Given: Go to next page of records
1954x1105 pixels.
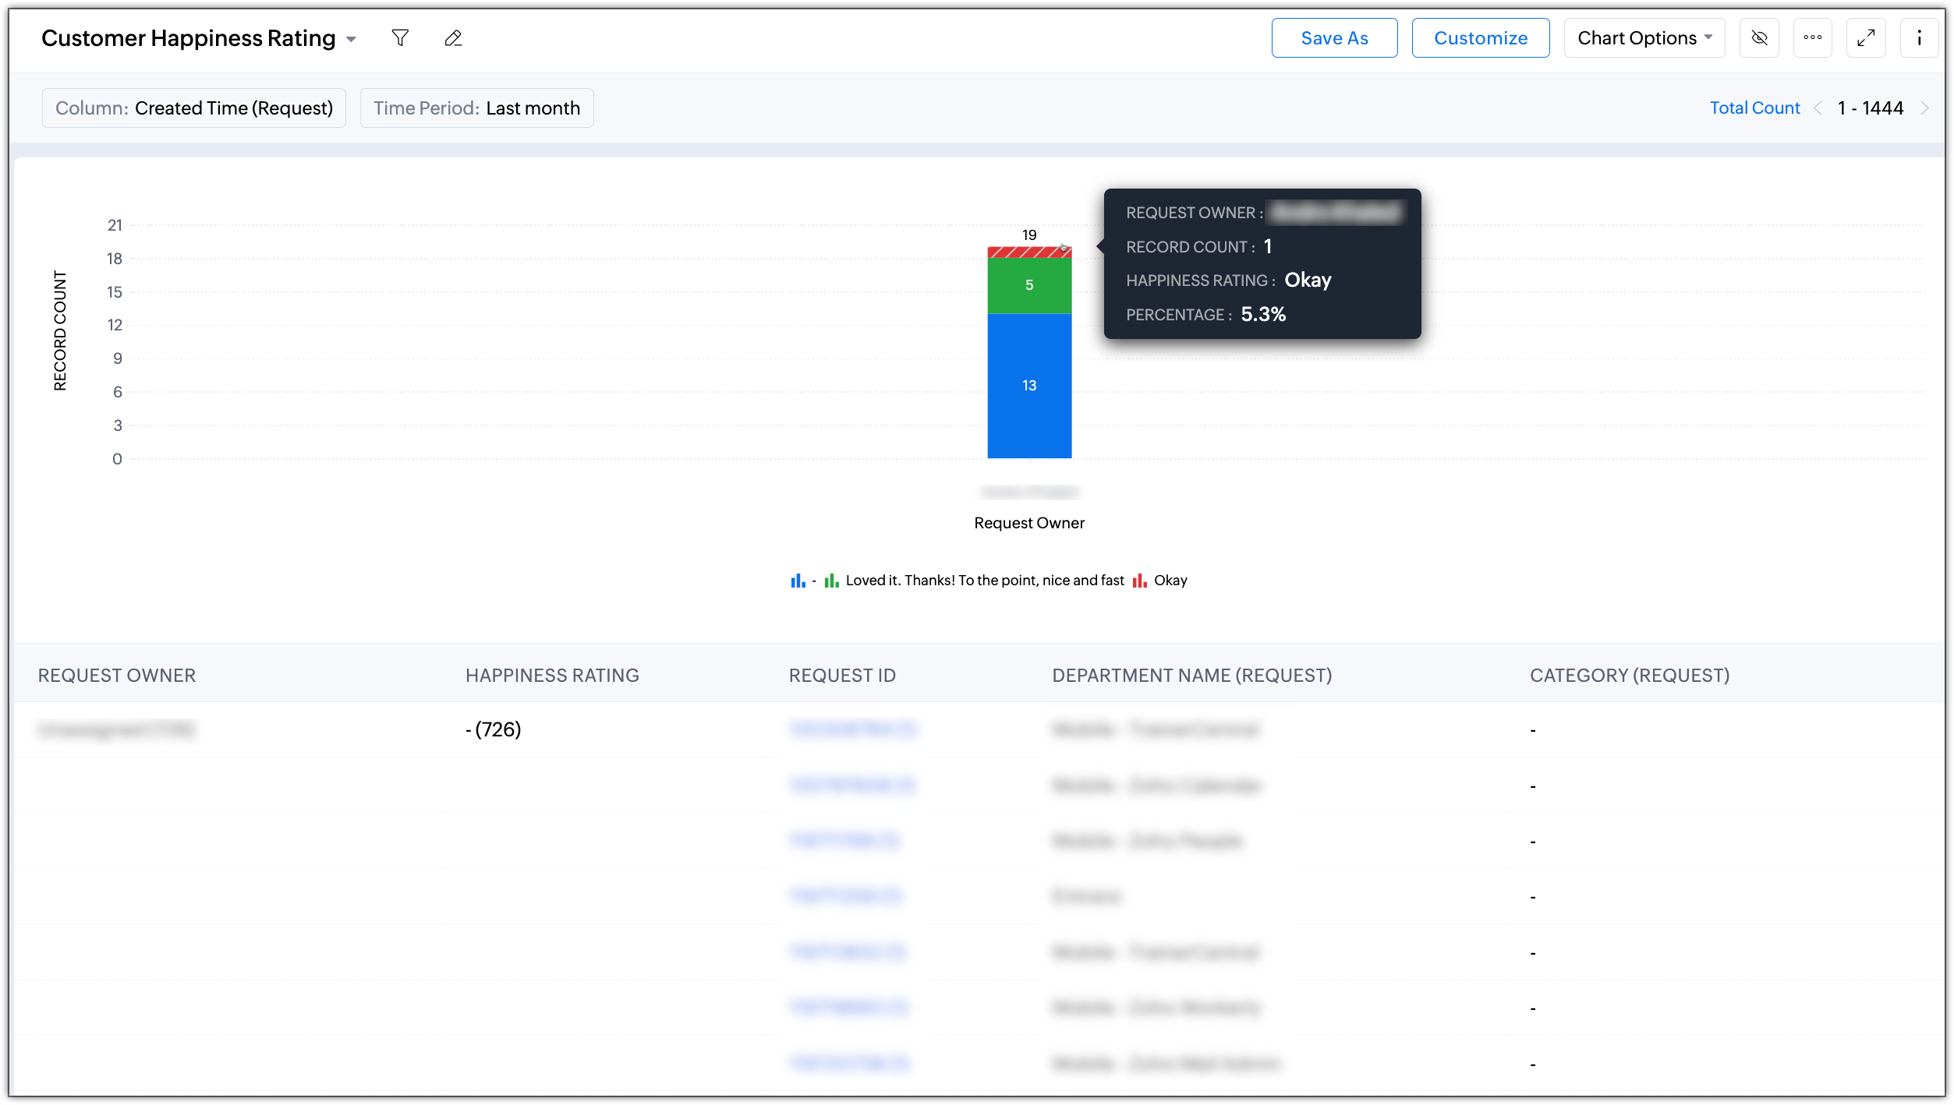Looking at the screenshot, I should tap(1925, 108).
